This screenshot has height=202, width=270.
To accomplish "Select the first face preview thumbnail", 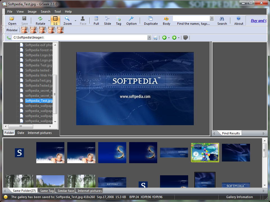I will coord(24,30).
